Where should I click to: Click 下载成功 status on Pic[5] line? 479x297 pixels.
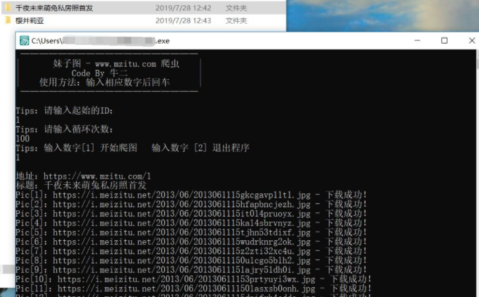tap(346, 232)
